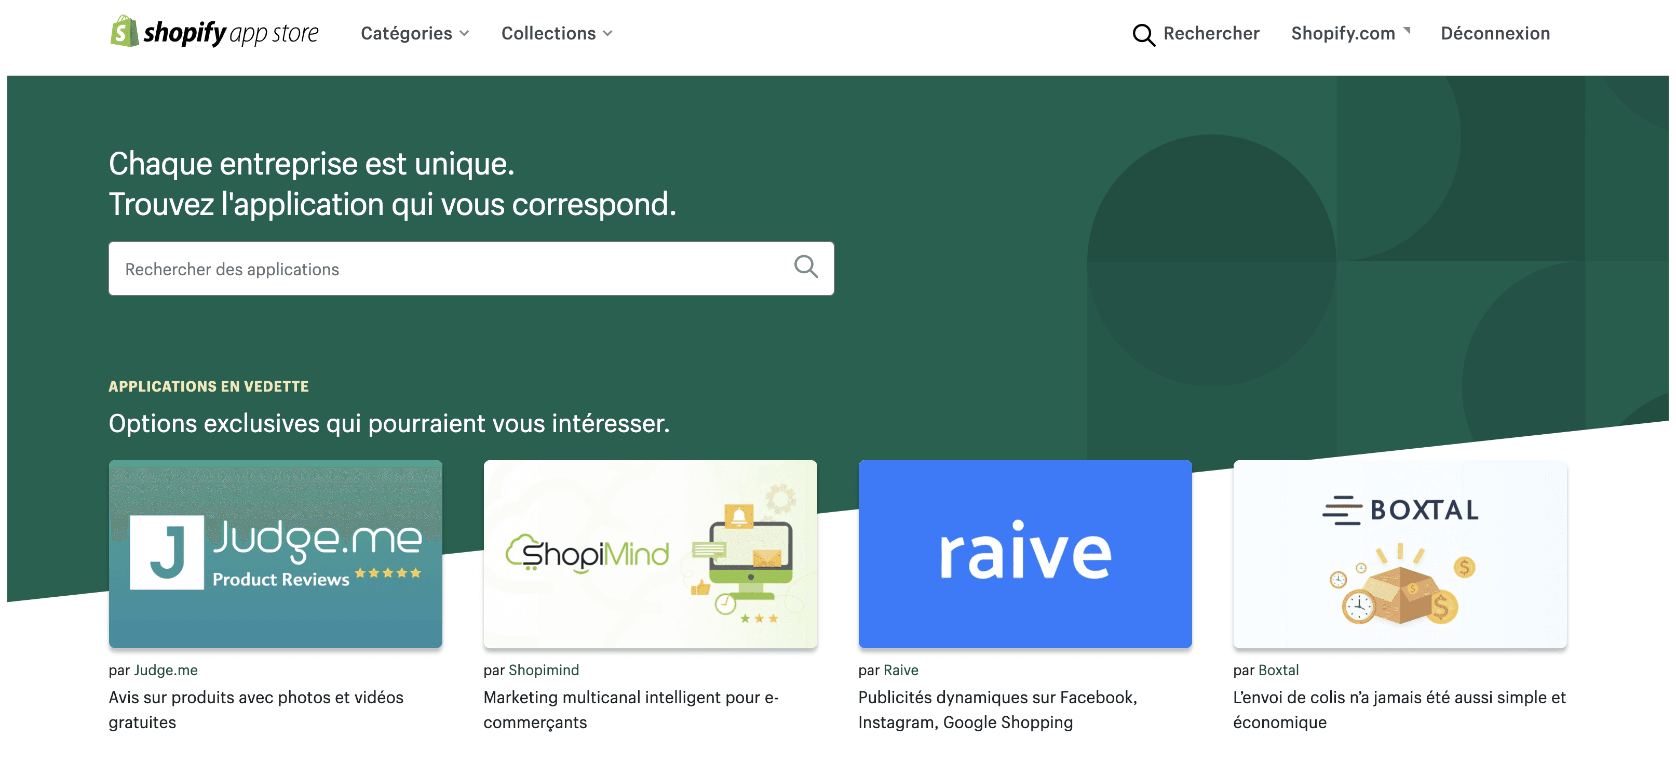
Task: Open the Shopify.com menu
Action: pyautogui.click(x=1343, y=33)
